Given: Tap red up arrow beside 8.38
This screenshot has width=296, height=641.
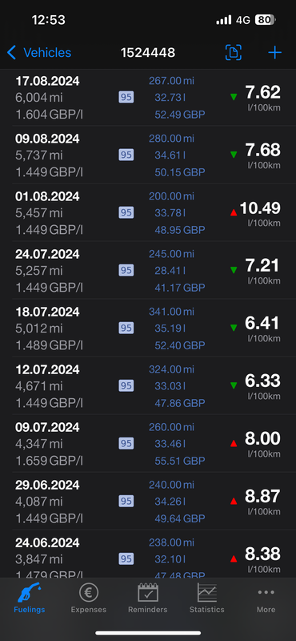Looking at the screenshot, I should point(234,558).
